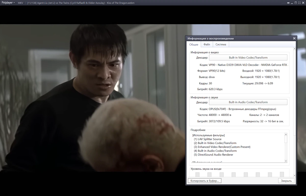The image size is (306, 196).
Task: Click the Частота value 48000 -> 48000
Action: [x=220, y=115]
